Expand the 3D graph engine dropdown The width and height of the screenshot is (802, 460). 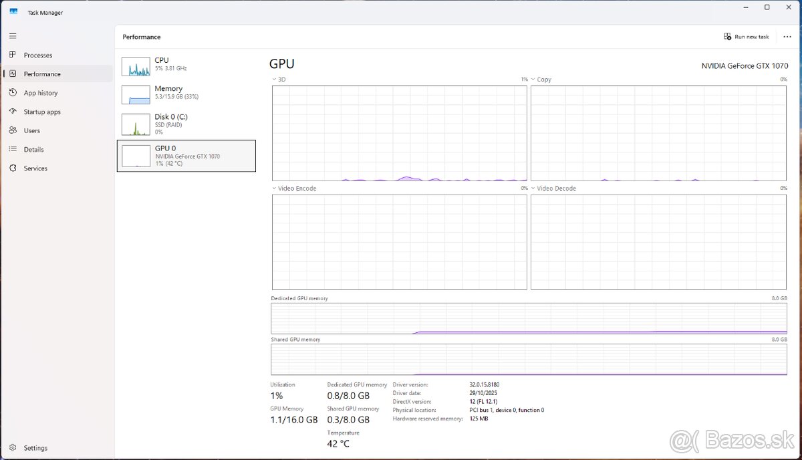pos(275,80)
